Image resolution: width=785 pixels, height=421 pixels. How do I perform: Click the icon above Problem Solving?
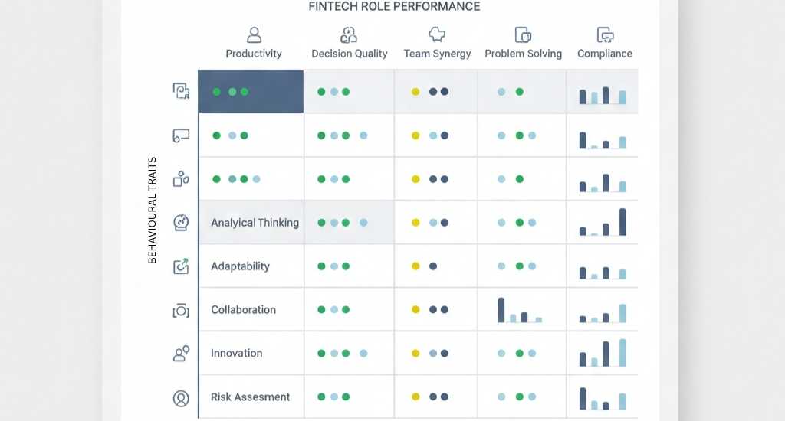[x=523, y=34]
